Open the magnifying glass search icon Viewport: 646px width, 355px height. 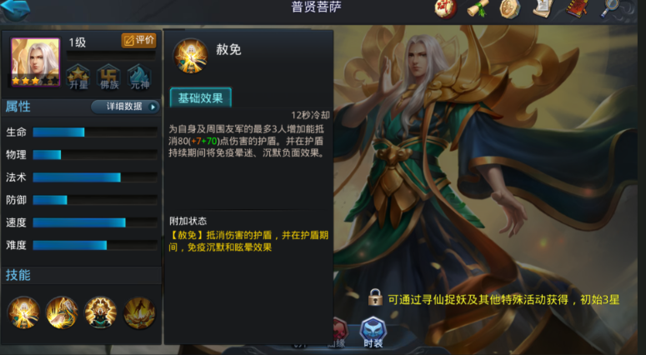610,8
